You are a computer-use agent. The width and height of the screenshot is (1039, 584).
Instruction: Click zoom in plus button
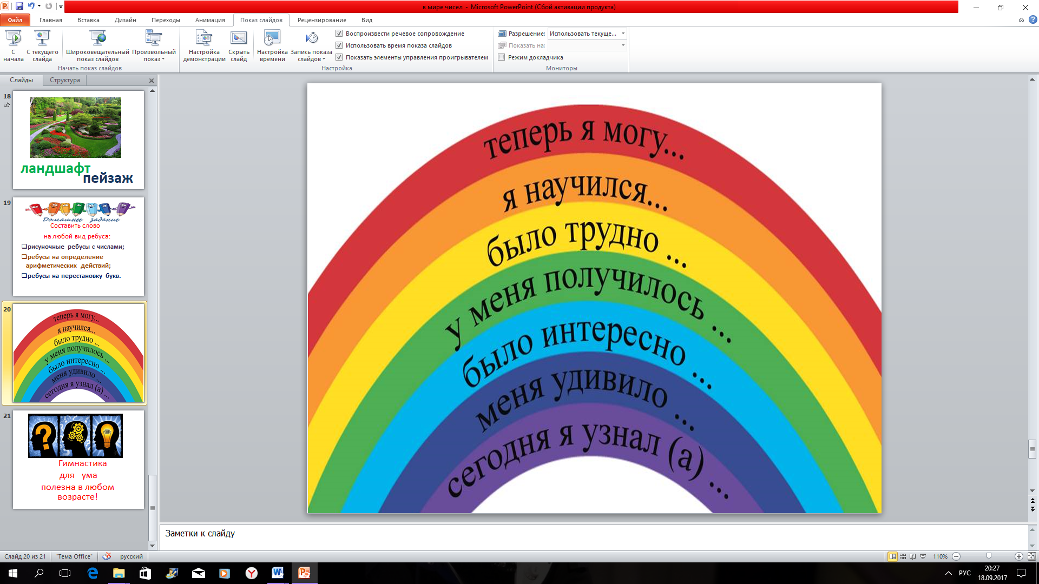click(1019, 556)
